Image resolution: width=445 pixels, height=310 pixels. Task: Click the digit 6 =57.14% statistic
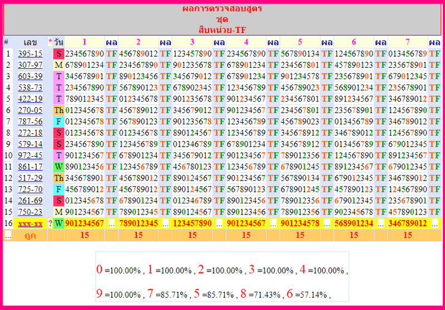coord(307,294)
